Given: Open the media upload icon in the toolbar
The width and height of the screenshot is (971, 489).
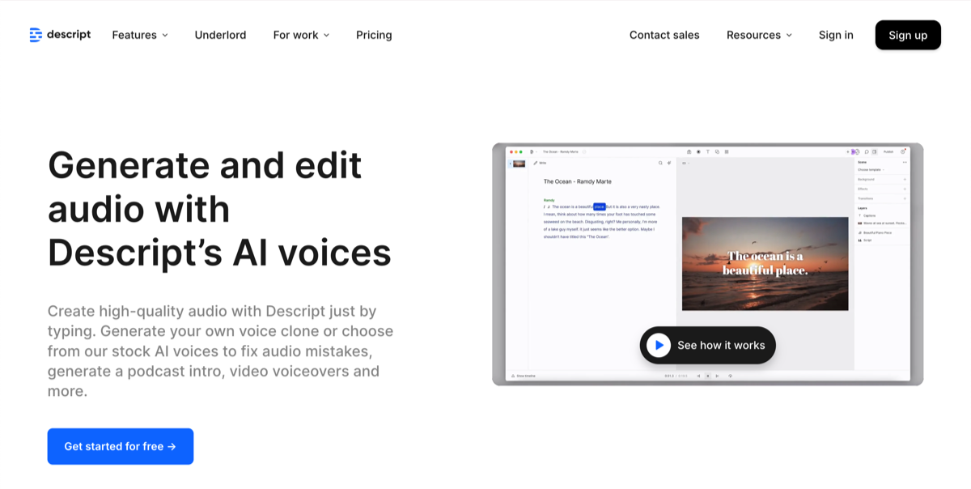Looking at the screenshot, I should 689,152.
